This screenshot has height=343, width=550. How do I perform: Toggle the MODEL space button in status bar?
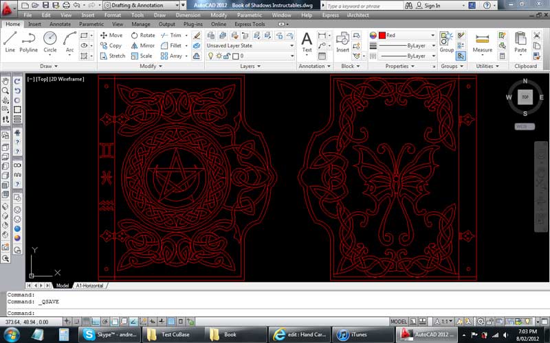pyautogui.click(x=399, y=321)
